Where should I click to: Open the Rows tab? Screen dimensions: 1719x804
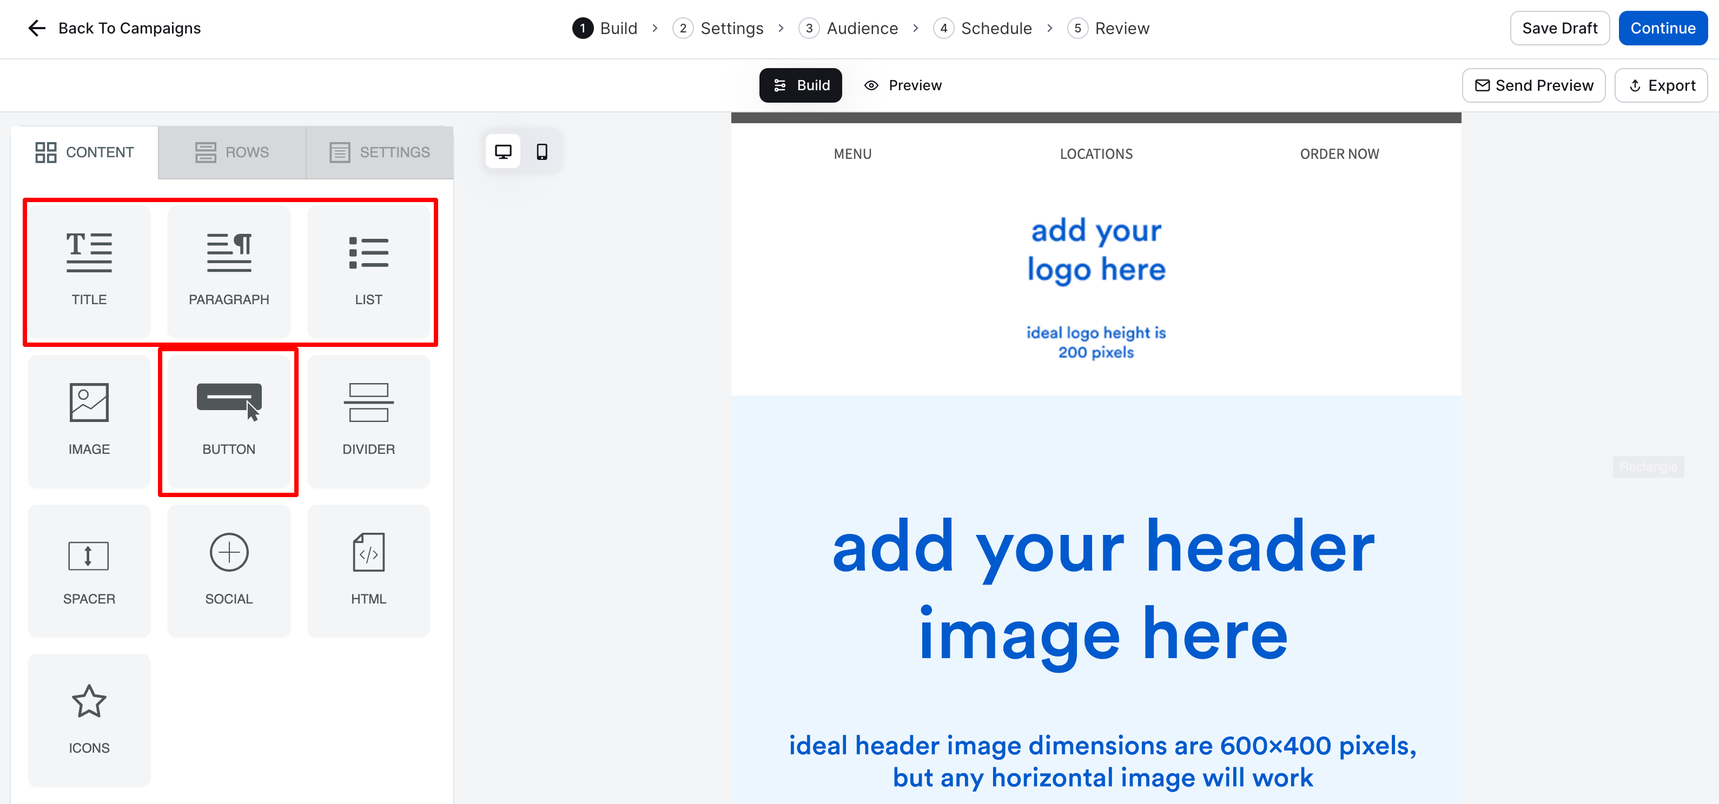232,153
